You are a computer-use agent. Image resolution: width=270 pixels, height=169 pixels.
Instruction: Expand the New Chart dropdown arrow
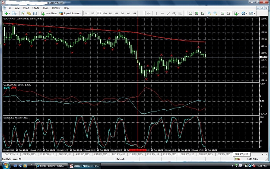point(9,13)
